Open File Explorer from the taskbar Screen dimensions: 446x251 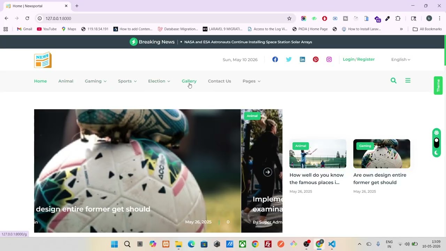pos(178,244)
